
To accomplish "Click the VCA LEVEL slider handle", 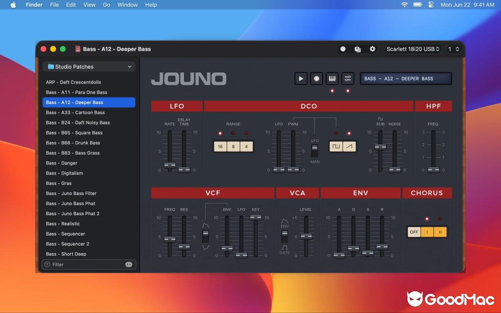I will tap(306, 236).
